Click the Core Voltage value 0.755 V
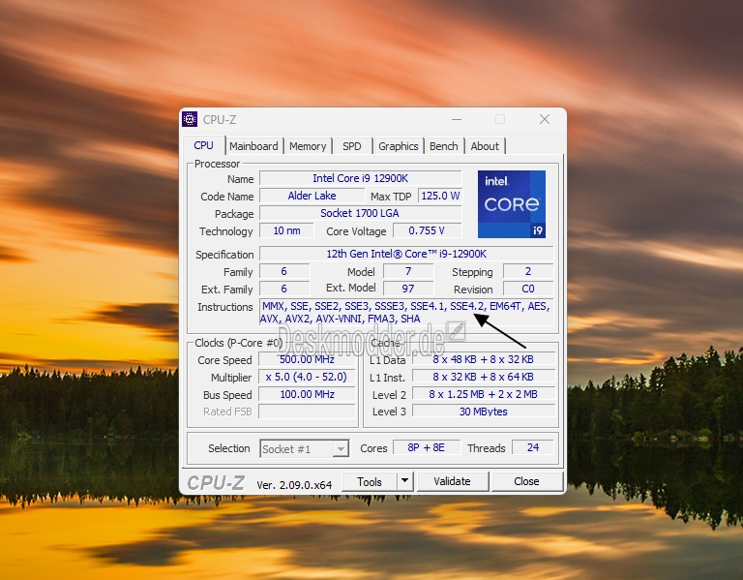Screen dimensions: 743x580 point(427,231)
